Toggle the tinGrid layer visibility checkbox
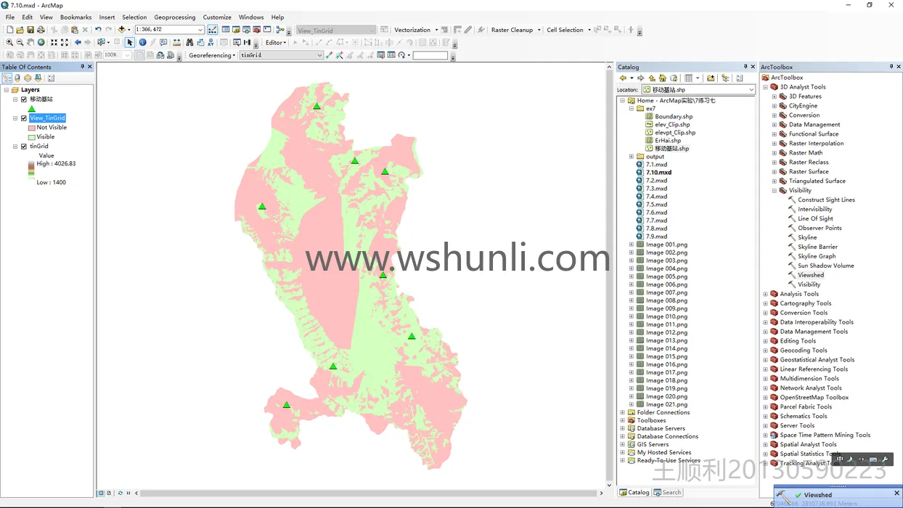 click(x=24, y=147)
